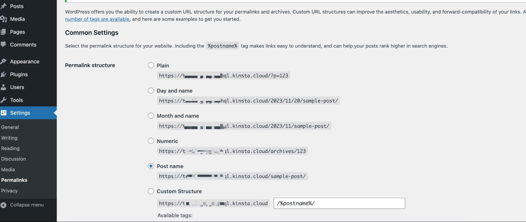The width and height of the screenshot is (526, 222).
Task: Click the number of tags are available link
Action: (97, 19)
